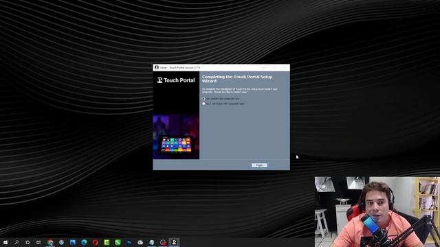Click the Touch Portal logo in wizard sidebar
This screenshot has width=440, height=247.
click(x=176, y=80)
